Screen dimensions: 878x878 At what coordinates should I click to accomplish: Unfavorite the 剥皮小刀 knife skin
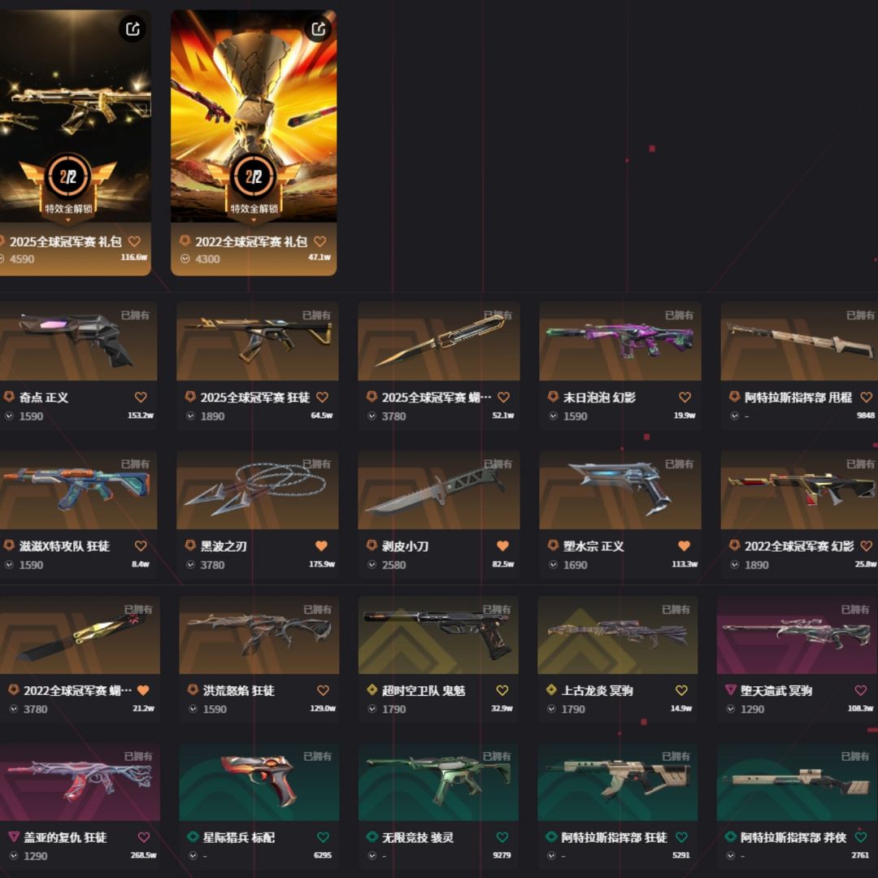pyautogui.click(x=503, y=546)
